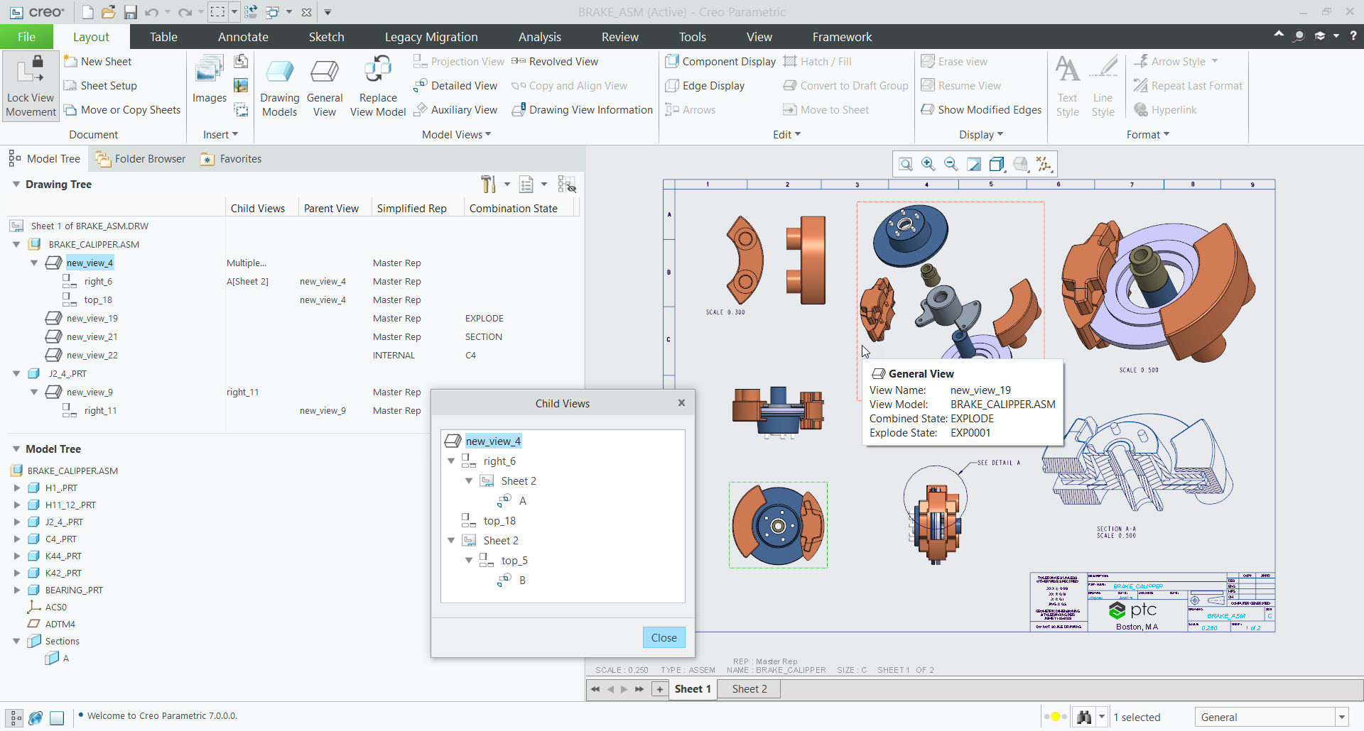1364x731 pixels.
Task: Click the Repaint icon in graphics toolbar
Action: 974,164
